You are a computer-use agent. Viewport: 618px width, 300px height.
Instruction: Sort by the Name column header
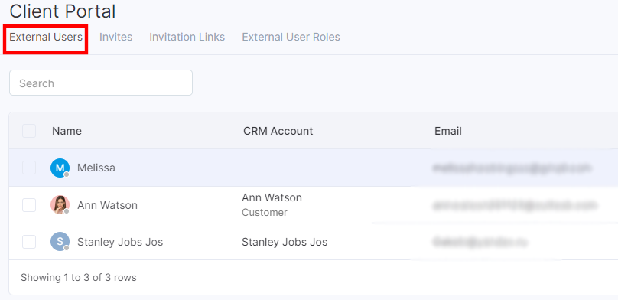pyautogui.click(x=67, y=131)
